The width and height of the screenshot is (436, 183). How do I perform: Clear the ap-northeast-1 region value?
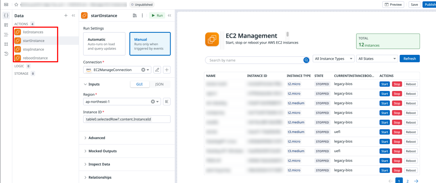tap(153, 102)
